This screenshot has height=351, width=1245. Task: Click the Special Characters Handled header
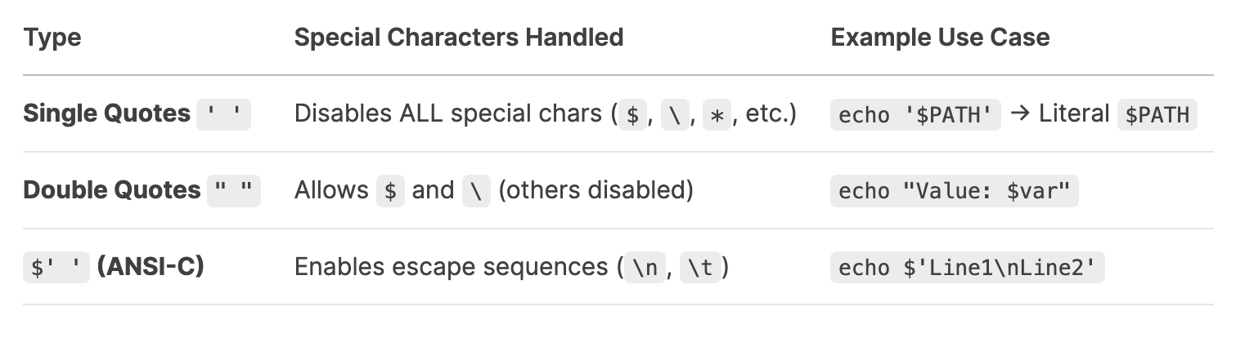459,38
